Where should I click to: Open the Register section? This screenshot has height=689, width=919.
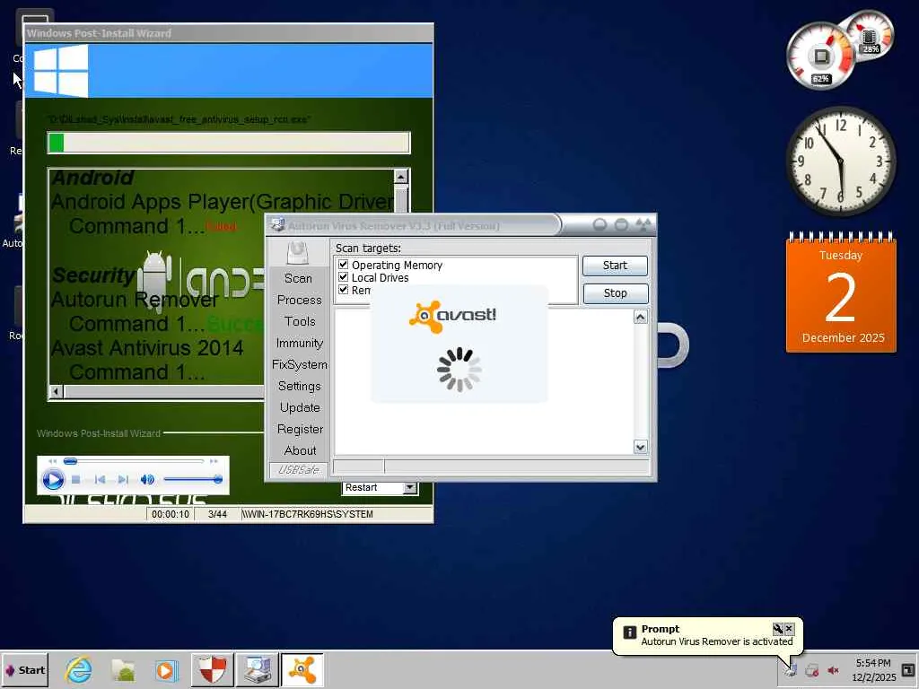pyautogui.click(x=300, y=430)
